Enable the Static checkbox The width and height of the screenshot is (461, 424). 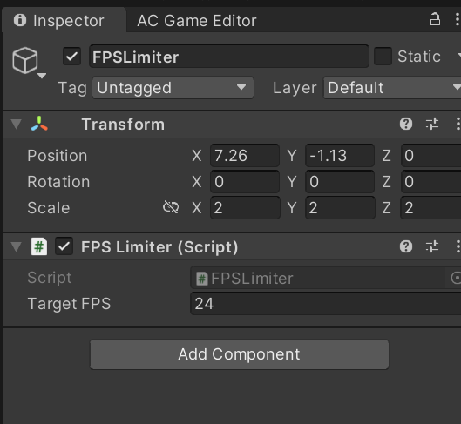click(383, 56)
